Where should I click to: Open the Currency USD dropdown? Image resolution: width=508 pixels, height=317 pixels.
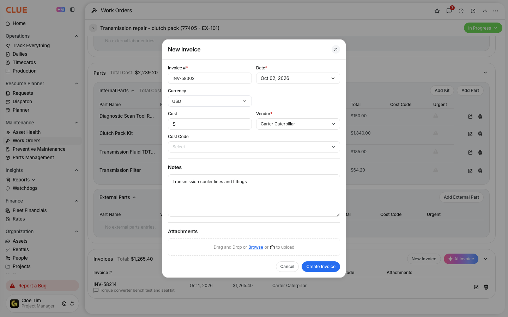pyautogui.click(x=210, y=101)
